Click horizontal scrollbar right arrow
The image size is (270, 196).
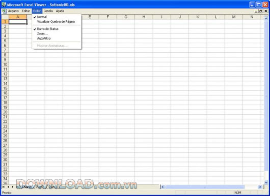point(260,187)
